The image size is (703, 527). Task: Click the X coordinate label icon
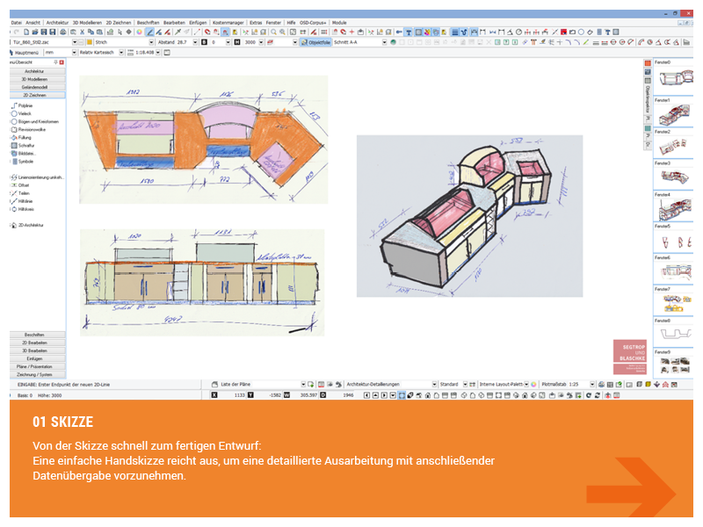[x=214, y=395]
